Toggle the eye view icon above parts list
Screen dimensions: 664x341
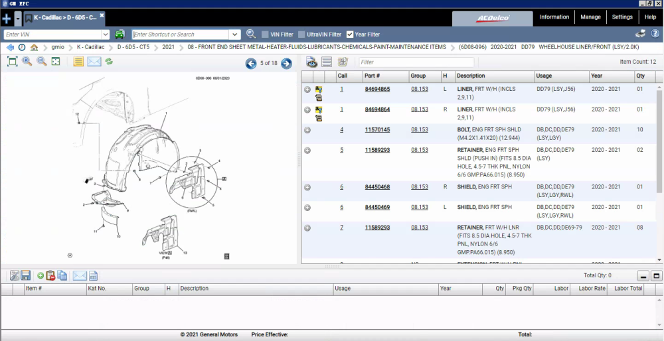[311, 62]
